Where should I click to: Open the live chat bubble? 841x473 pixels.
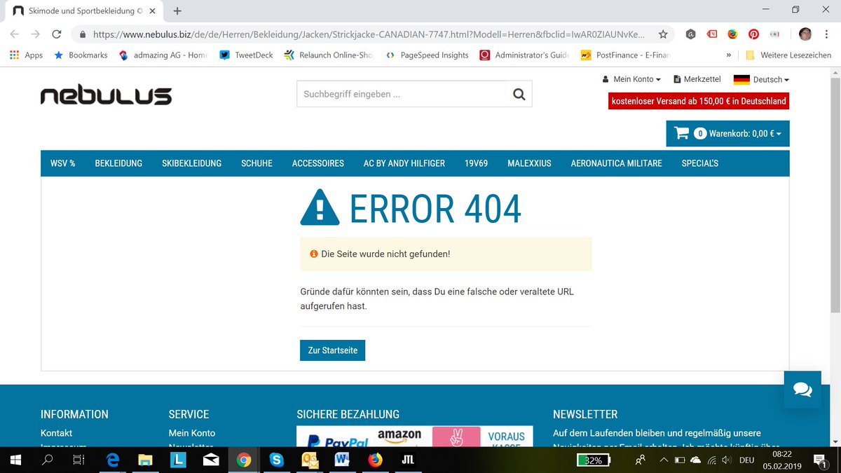click(802, 390)
